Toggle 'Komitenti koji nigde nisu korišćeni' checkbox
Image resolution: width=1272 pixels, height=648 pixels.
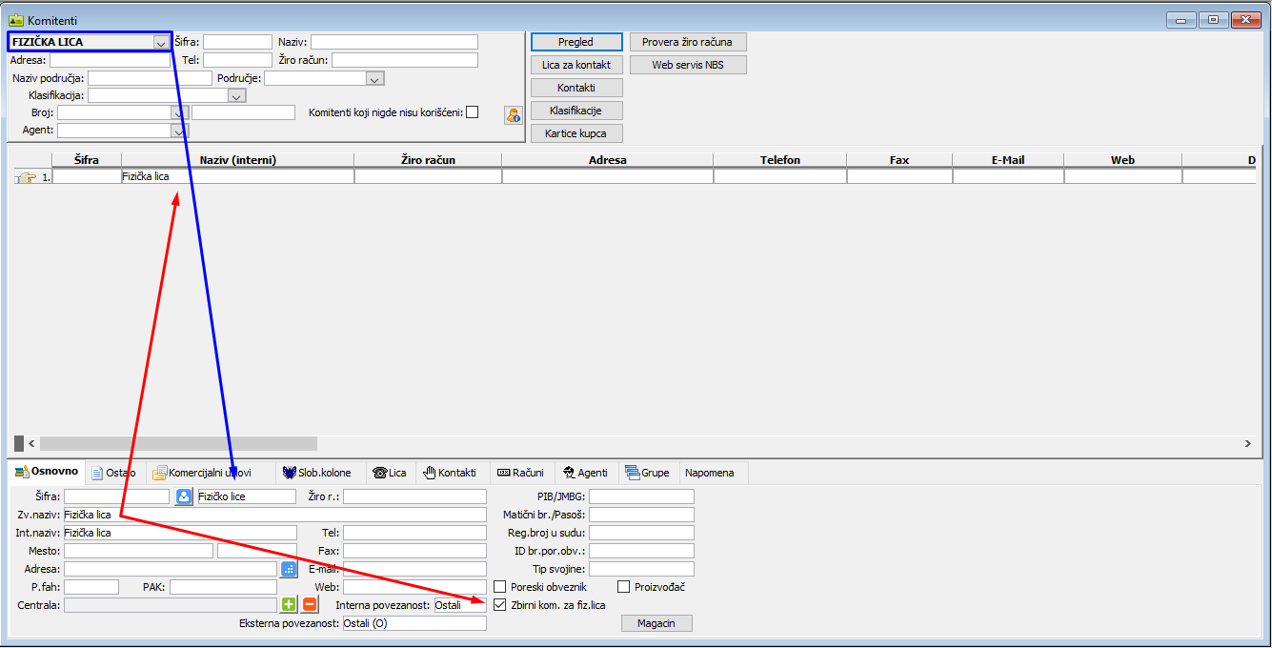coord(472,112)
